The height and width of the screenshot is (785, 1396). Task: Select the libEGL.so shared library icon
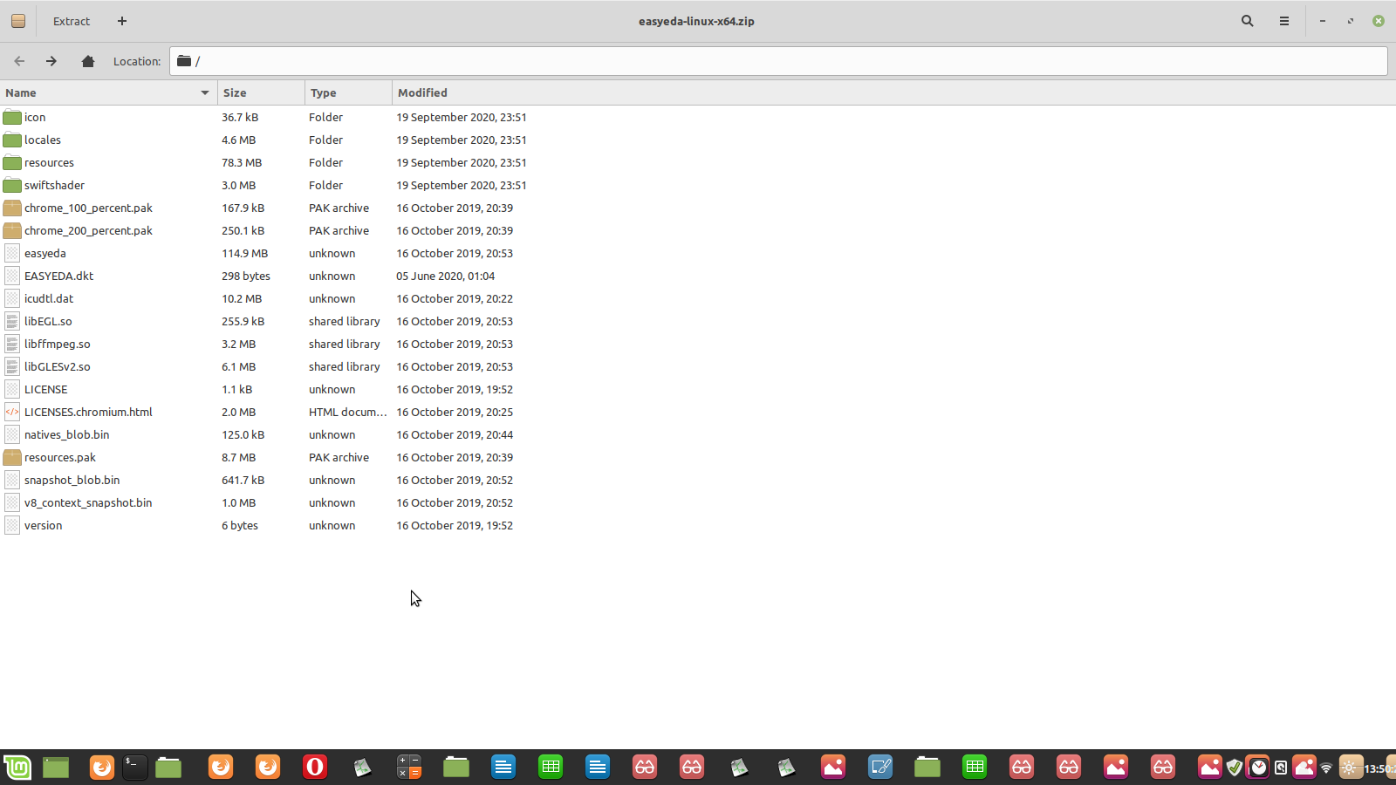(12, 321)
